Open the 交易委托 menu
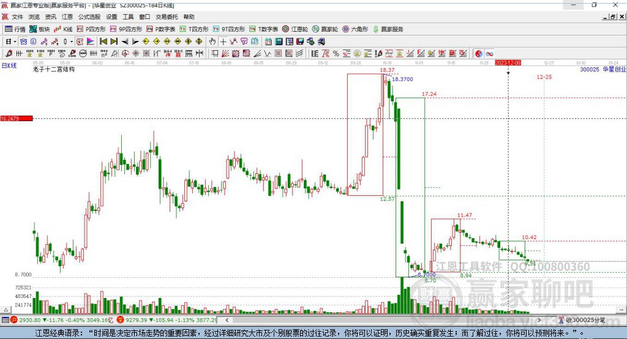This screenshot has width=627, height=339. (x=167, y=17)
